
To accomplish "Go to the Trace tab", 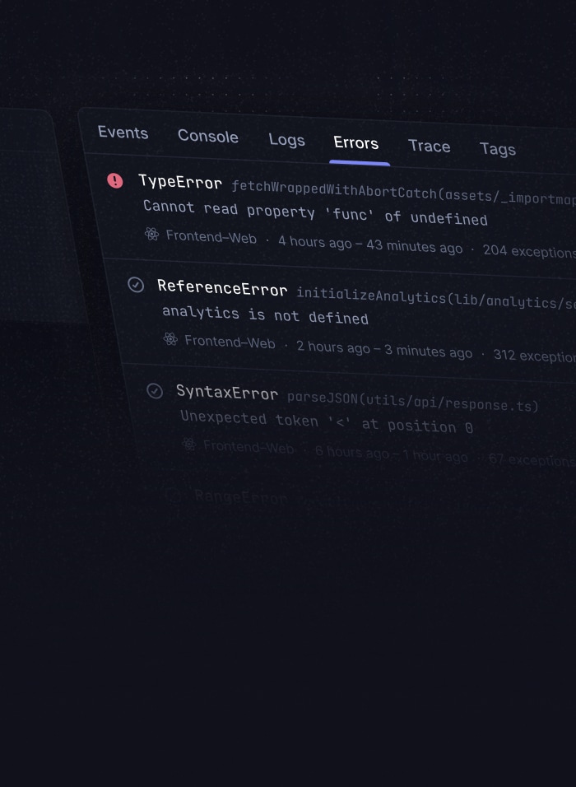I will click(x=429, y=147).
